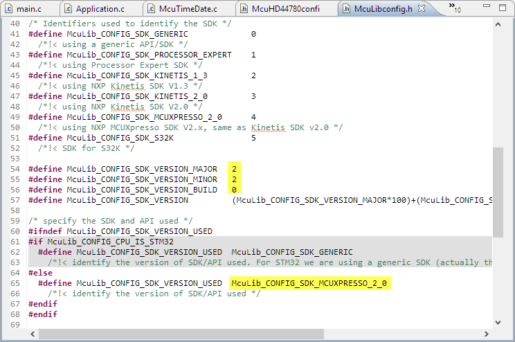
Task: Click line number 61 in the gutter
Action: coord(15,242)
